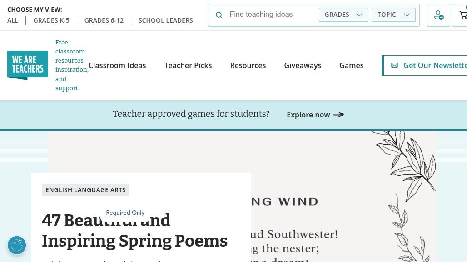Click the We Are Teachers logo
Viewport: 467px width, 262px height.
[x=28, y=65]
